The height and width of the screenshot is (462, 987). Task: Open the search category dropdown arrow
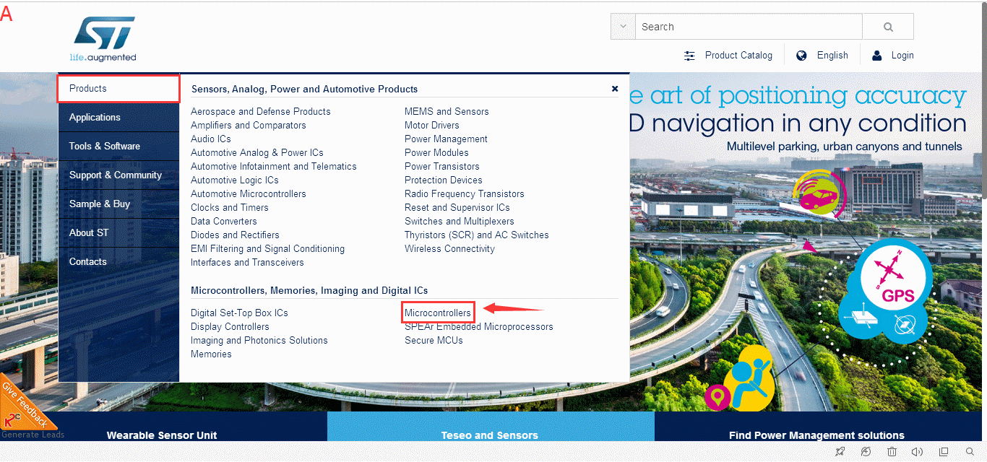[x=623, y=27]
